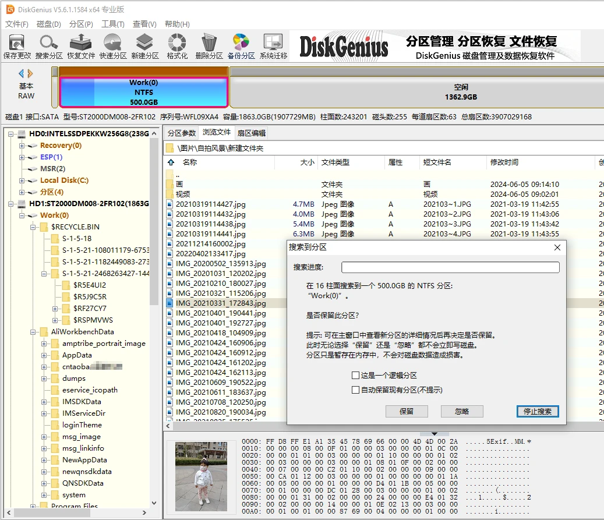Collapse the AliWorkbenchData folder node

pos(33,332)
